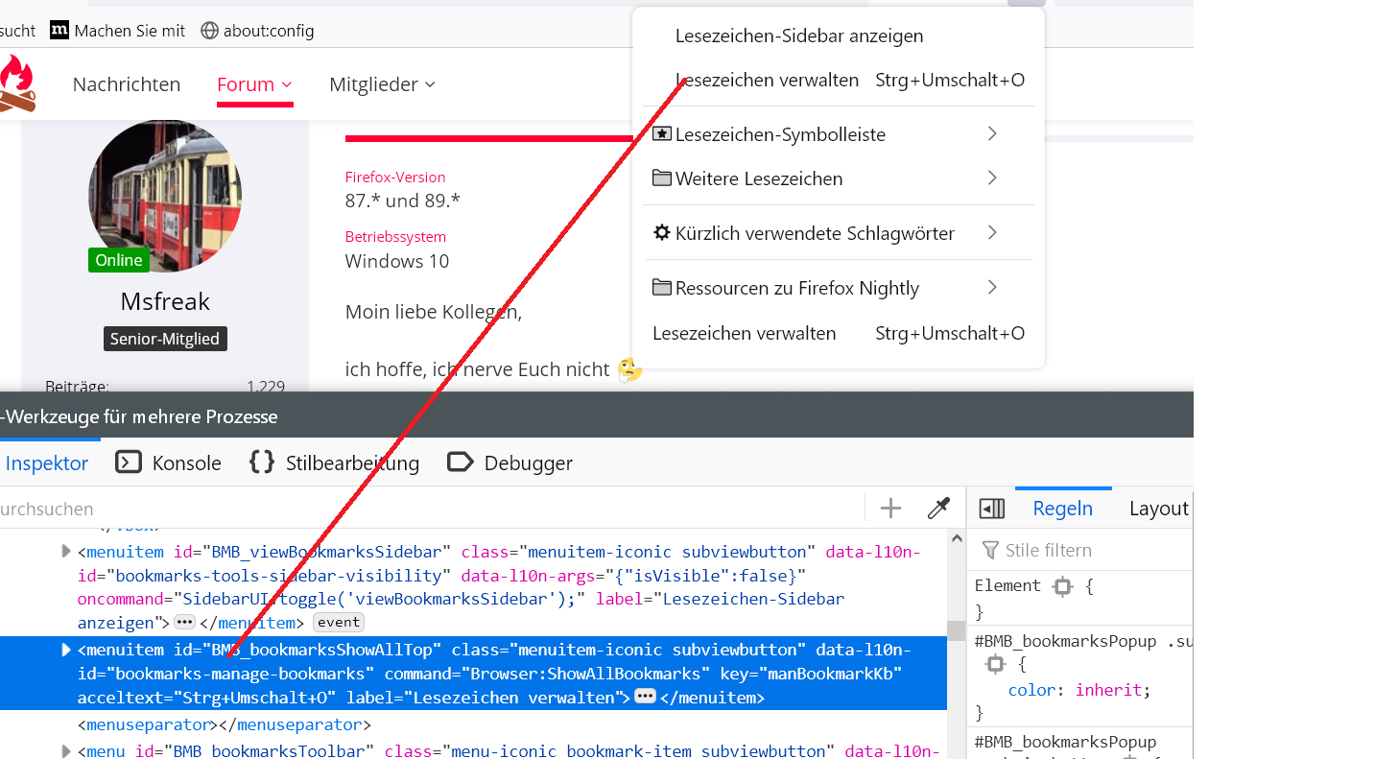Click the "Moin liebe Kollegen," post line
The image size is (1398, 759).
434,312
